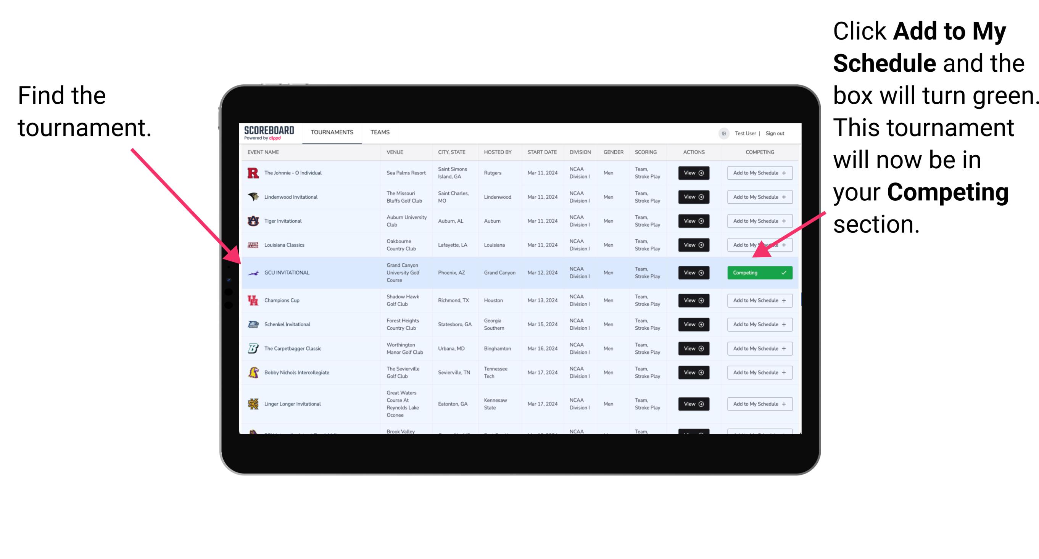Click Add to My Schedule for Schenkel Invitational
The height and width of the screenshot is (559, 1039).
(758, 324)
